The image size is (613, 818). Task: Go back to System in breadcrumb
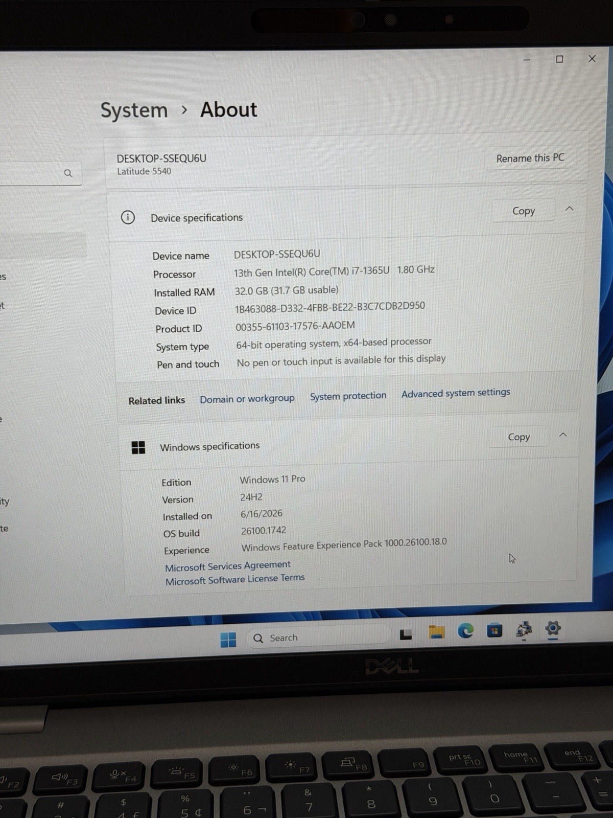(x=134, y=110)
